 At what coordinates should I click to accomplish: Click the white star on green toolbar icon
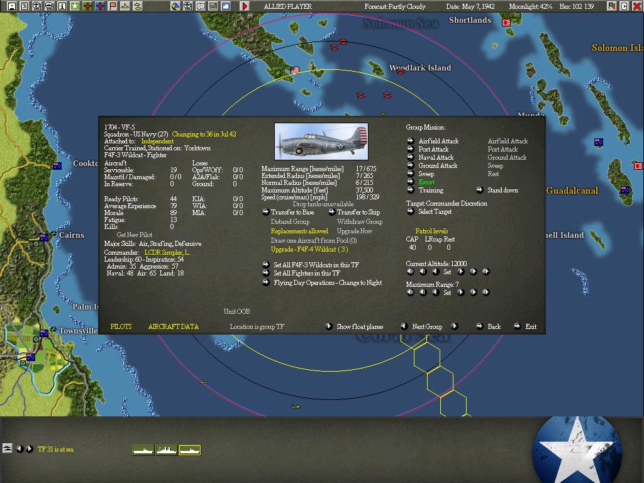point(74,6)
